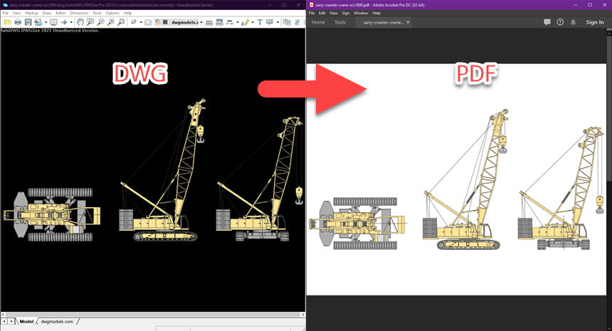Click the measure length ruler icon
The height and width of the screenshot is (331, 612).
[209, 23]
